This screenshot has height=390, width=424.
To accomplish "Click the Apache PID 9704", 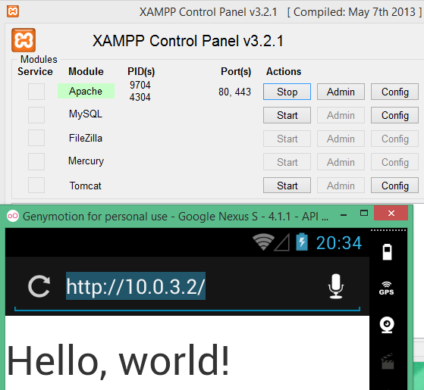I will (140, 85).
